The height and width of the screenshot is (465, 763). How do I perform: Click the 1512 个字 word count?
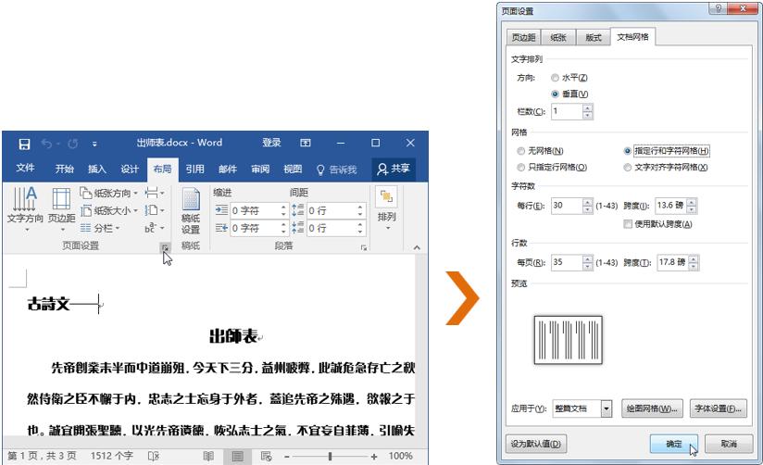point(111,456)
